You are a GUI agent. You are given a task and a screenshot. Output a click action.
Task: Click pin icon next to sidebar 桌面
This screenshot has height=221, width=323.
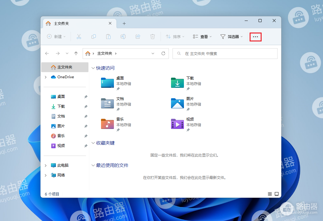click(86, 97)
